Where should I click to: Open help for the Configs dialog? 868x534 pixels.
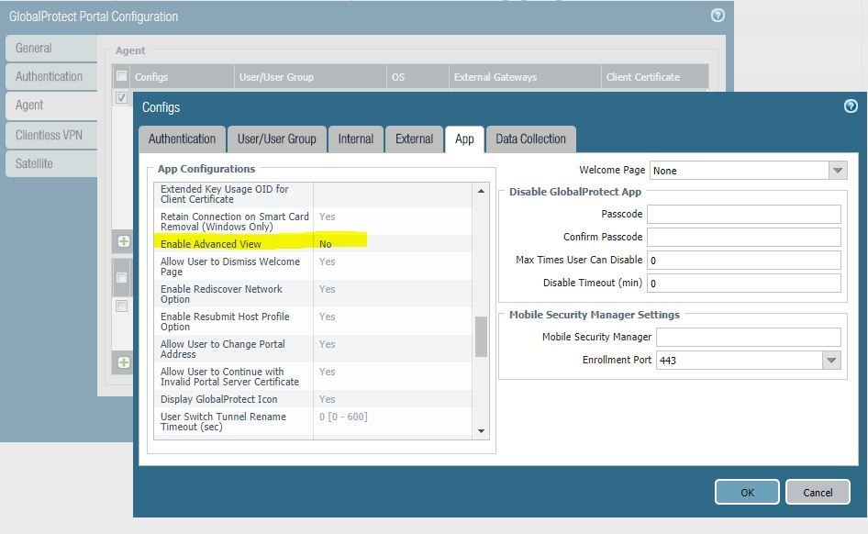tap(850, 106)
